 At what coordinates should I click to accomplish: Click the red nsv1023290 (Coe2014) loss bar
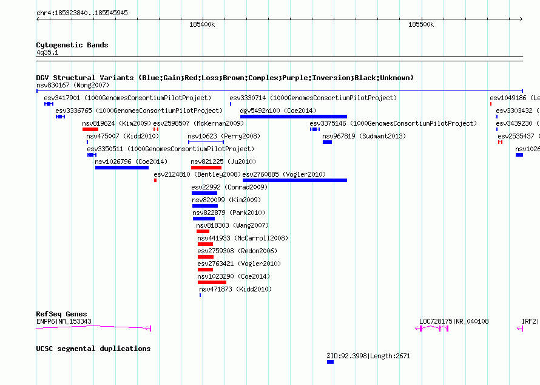point(212,282)
